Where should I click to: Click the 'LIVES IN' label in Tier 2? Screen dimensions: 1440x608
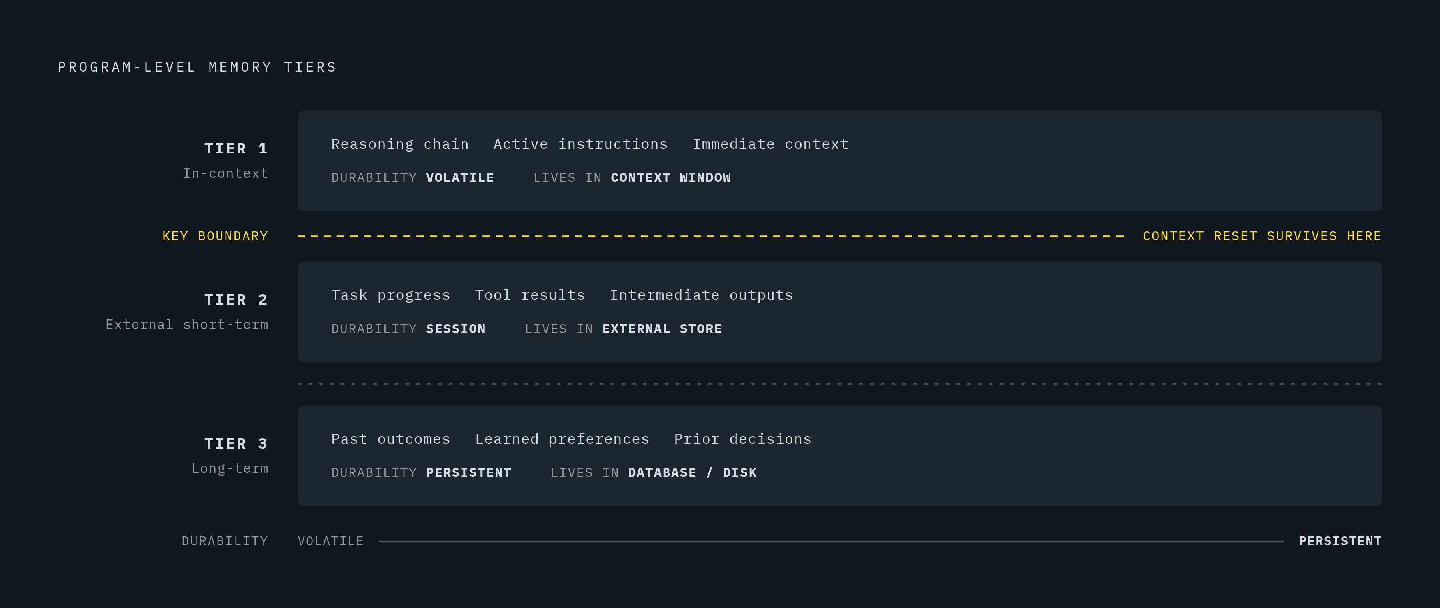[559, 329]
